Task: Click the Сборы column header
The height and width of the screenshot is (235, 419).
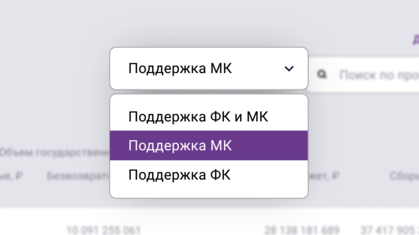Action: point(404,176)
